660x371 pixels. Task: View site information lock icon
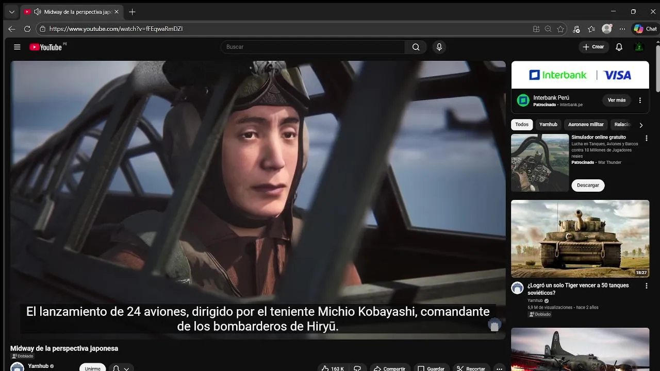(43, 29)
